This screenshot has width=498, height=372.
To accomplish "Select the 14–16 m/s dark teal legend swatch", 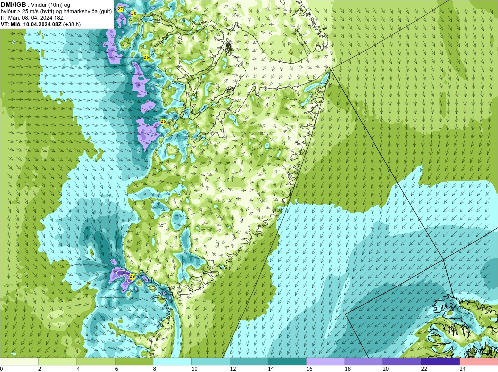I will [287, 361].
